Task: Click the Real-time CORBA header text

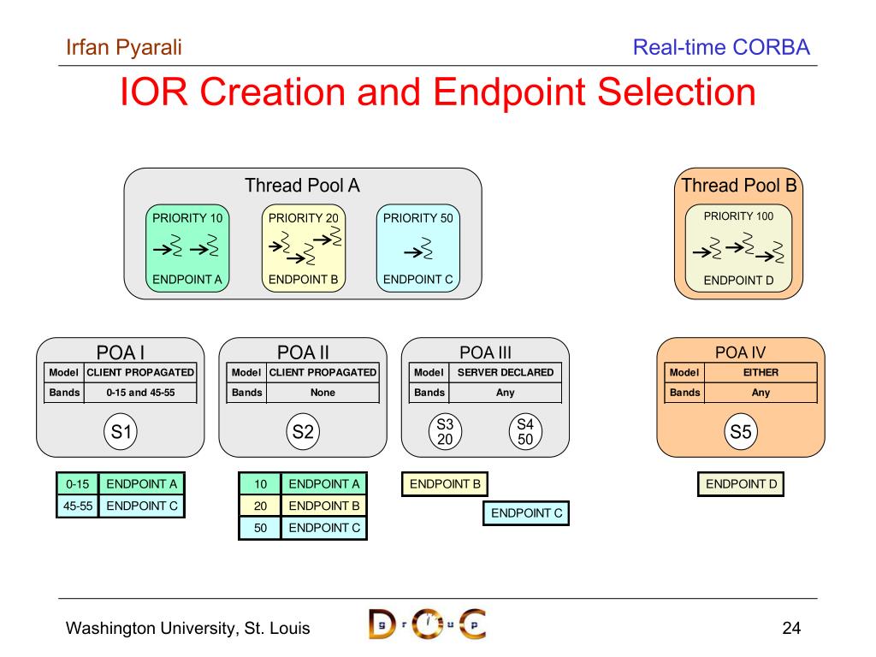Action: pos(721,48)
